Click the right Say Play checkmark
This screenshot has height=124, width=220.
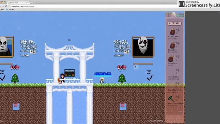[150, 78]
